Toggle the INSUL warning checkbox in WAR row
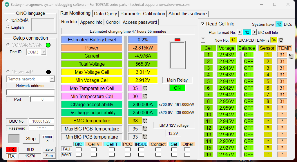 pyautogui.click(x=141, y=155)
